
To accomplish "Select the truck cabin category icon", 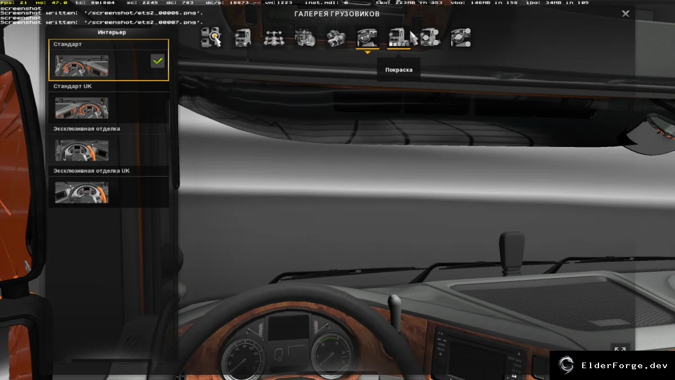I will click(x=242, y=38).
